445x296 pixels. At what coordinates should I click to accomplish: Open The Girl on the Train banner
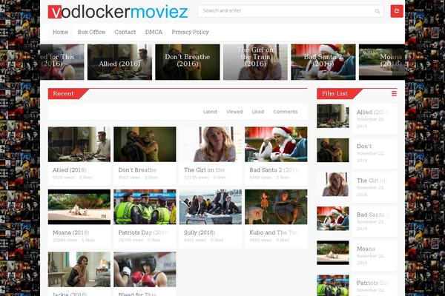tap(255, 62)
